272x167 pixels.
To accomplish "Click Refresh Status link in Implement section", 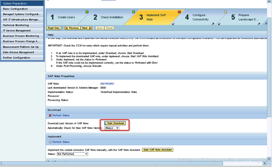I will 61,142.
